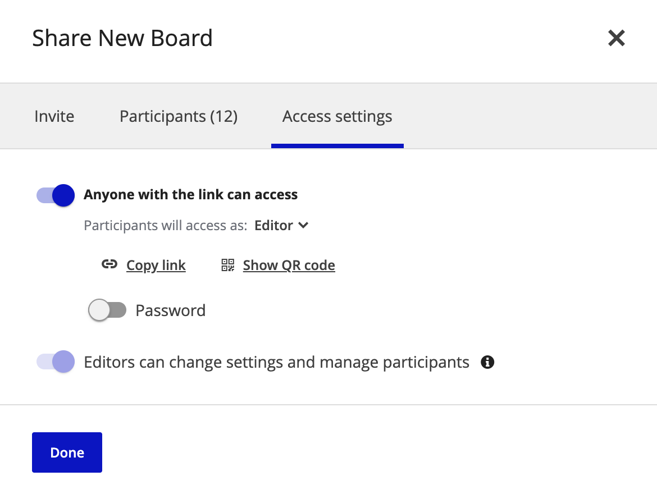Viewport: 657px width, 494px height.
Task: Click Anyone with the link can access label
Action: tap(190, 194)
